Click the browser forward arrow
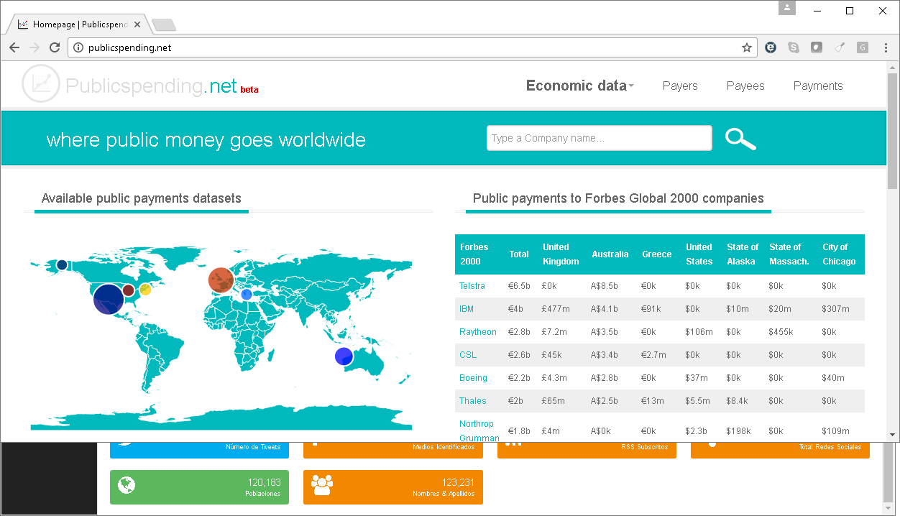Image resolution: width=900 pixels, height=516 pixels. (35, 47)
